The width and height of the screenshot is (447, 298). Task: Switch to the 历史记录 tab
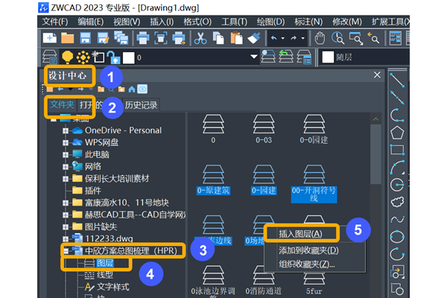[x=142, y=105]
